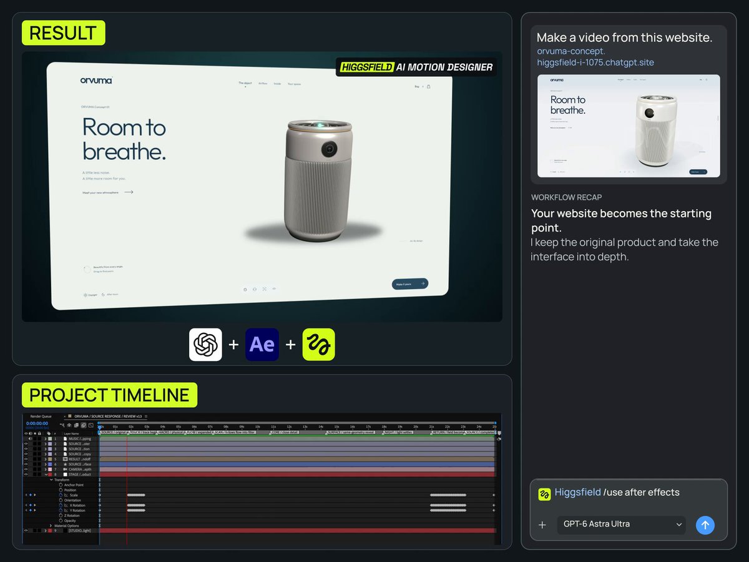This screenshot has width=749, height=562.
Task: Toggle the frame blending icon in the timeline
Action: point(76,425)
